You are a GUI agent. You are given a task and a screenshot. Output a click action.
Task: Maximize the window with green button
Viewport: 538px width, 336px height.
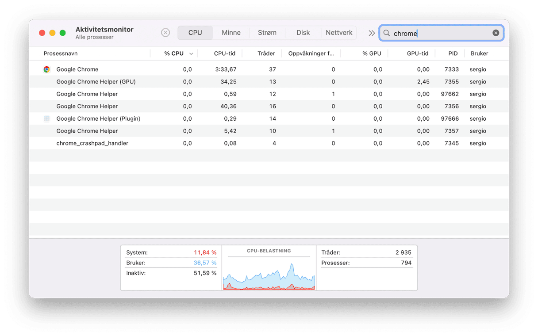[62, 33]
